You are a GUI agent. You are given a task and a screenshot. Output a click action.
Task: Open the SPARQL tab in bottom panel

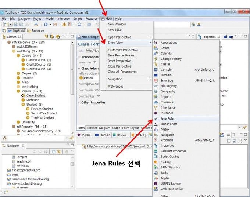139,135
